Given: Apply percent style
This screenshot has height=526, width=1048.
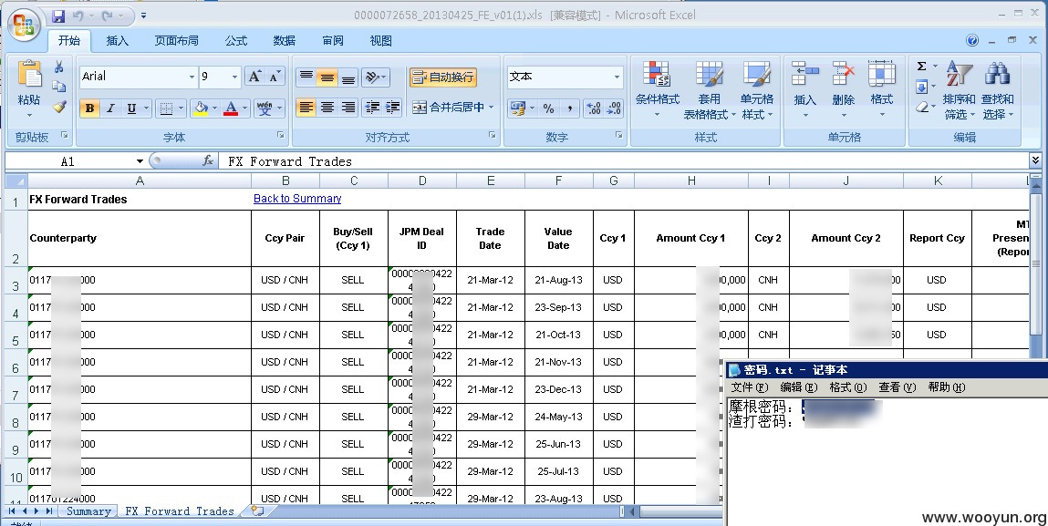Looking at the screenshot, I should pos(549,108).
